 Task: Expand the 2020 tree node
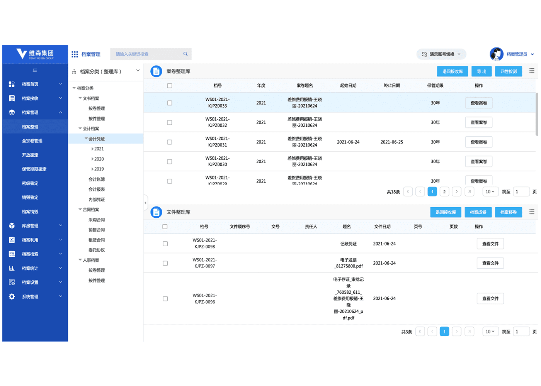click(92, 159)
